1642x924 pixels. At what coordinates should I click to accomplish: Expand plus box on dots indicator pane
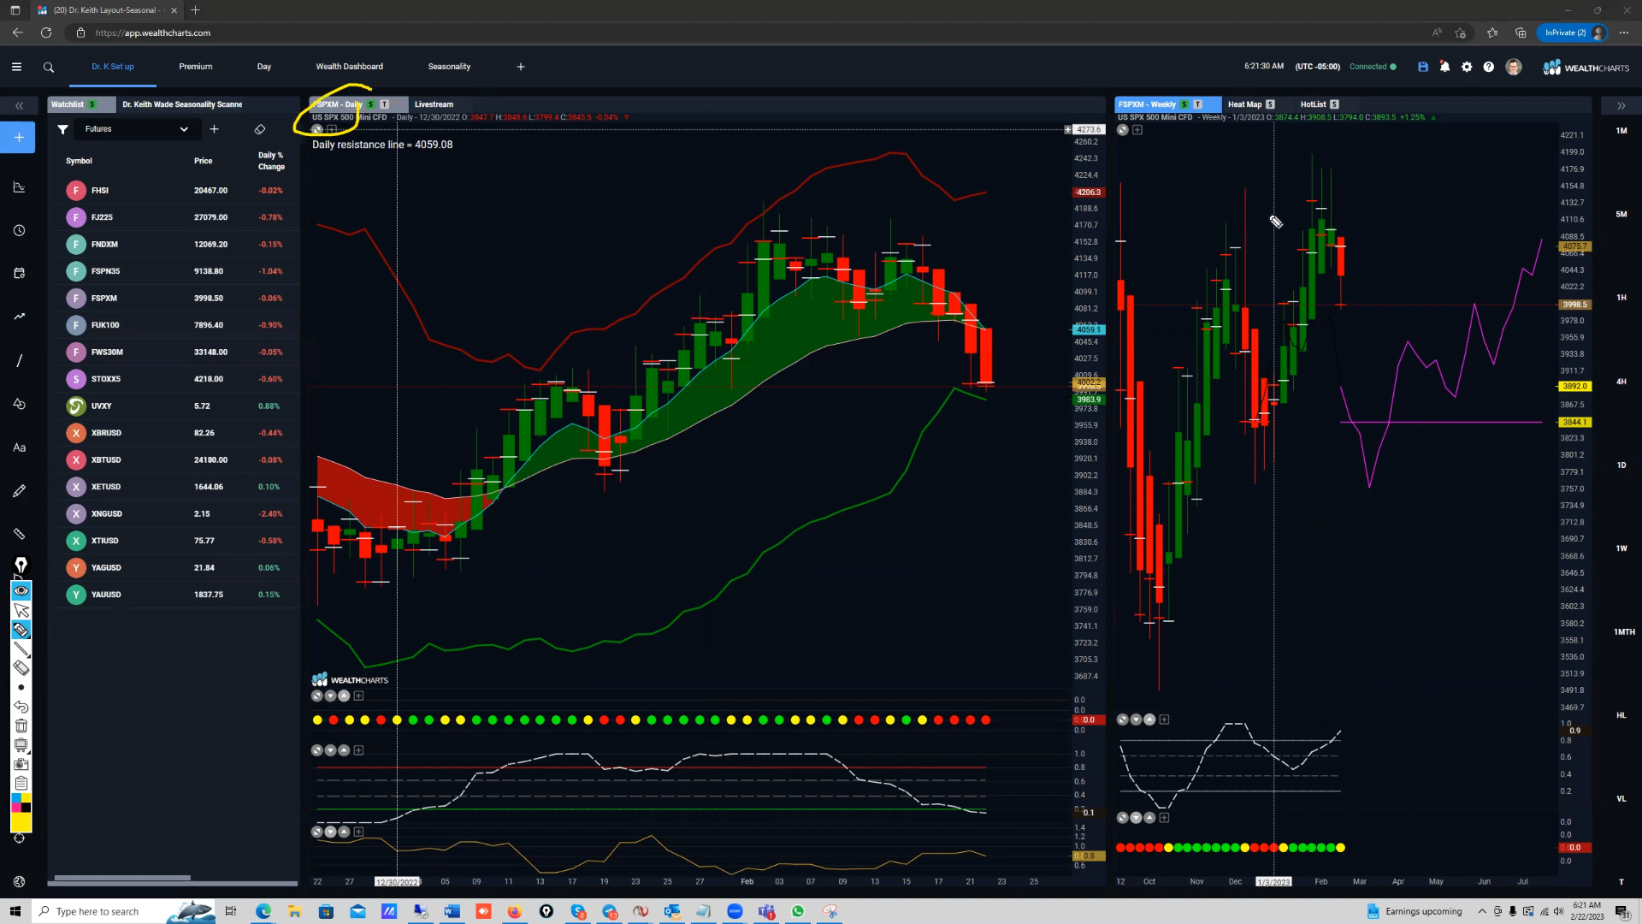[x=358, y=696]
